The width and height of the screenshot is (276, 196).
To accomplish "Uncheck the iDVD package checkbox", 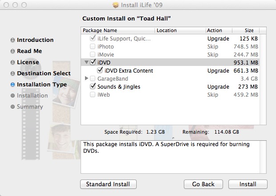I will point(93,62).
